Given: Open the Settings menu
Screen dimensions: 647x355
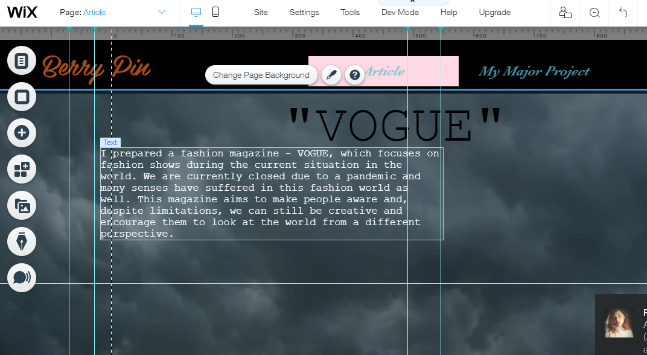Looking at the screenshot, I should [304, 13].
